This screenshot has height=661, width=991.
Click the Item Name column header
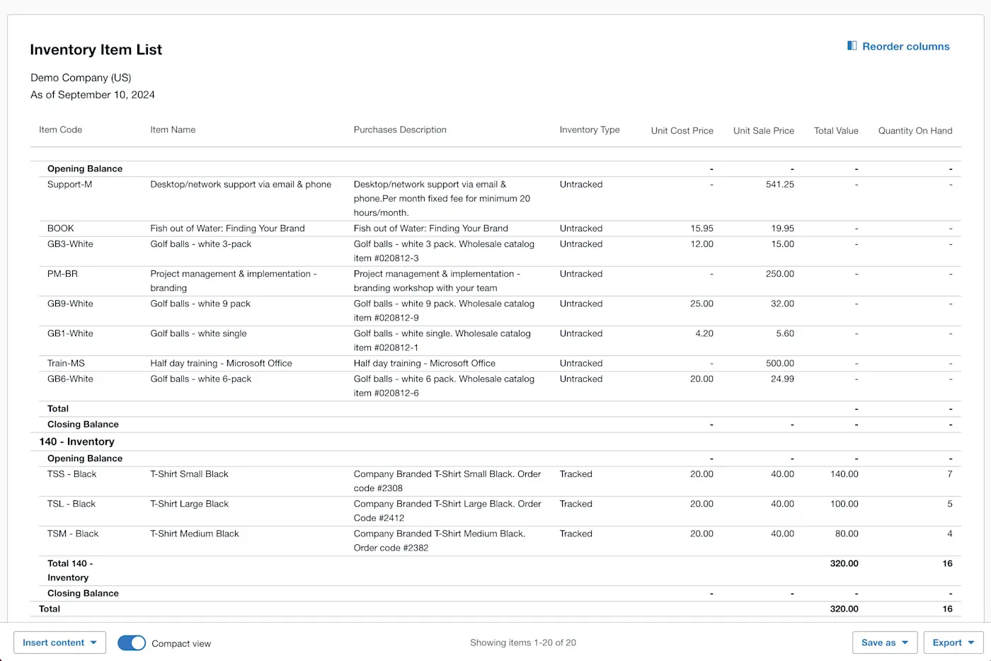pyautogui.click(x=173, y=130)
